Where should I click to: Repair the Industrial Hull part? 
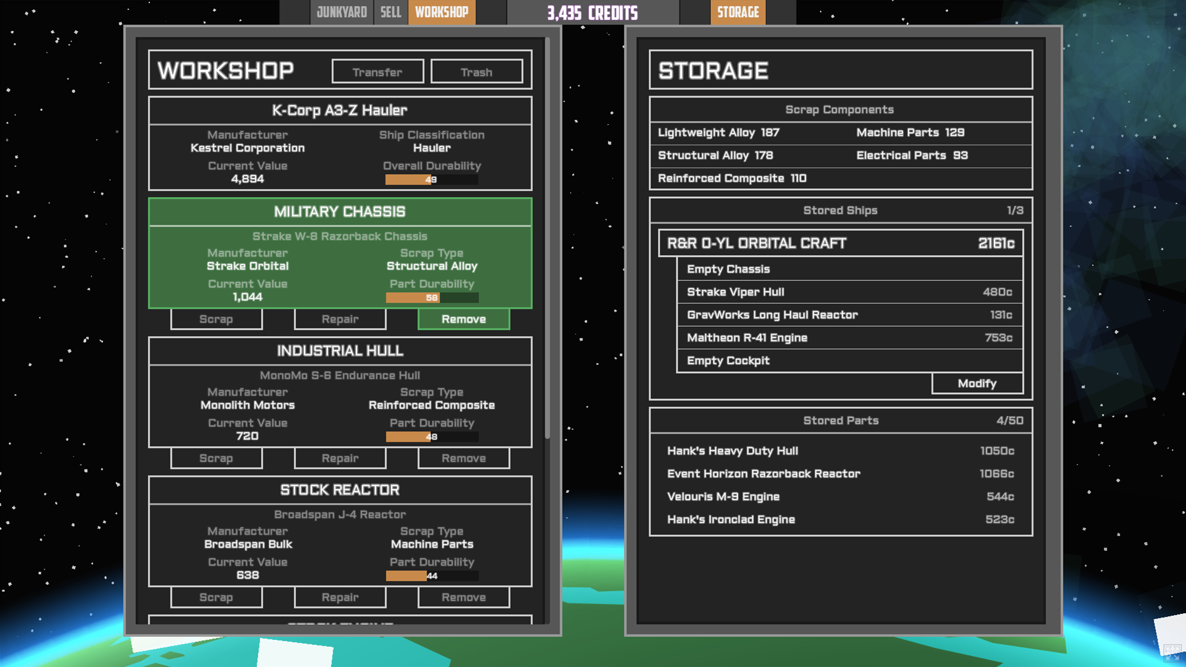coord(340,458)
